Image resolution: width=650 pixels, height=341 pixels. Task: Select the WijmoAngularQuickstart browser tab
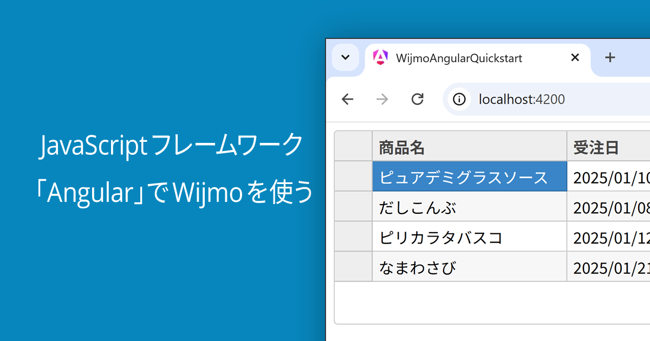(477, 58)
